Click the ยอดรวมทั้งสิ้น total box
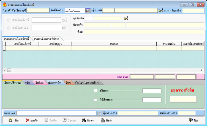The height and width of the screenshot is (126, 207). (183, 99)
